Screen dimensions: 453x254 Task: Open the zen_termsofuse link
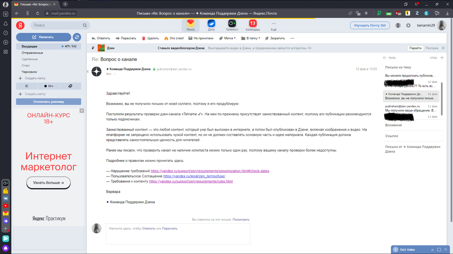[194, 176]
